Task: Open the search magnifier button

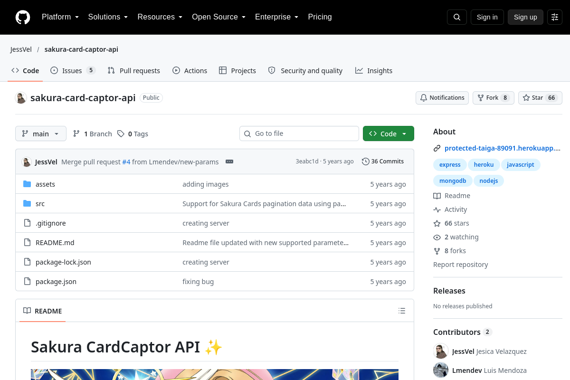Action: (x=457, y=17)
